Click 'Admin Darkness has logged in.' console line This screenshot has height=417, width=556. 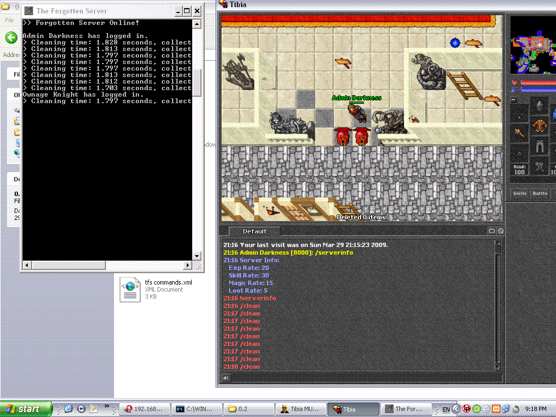[85, 36]
